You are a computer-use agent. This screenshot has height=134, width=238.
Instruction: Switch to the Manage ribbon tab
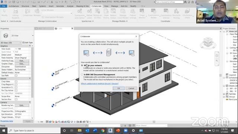click(x=115, y=6)
